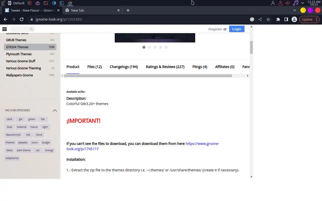
Task: Click the forward navigation arrow
Action: pos(14,19)
